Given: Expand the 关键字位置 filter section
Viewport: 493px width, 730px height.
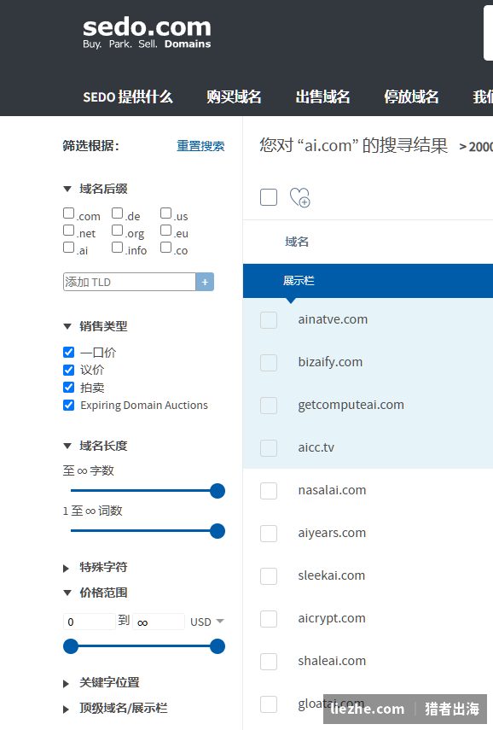Looking at the screenshot, I should (101, 683).
